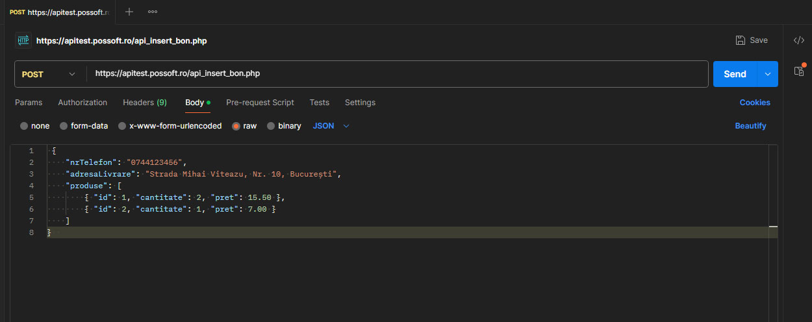Image resolution: width=812 pixels, height=322 pixels.
Task: Click the HTTP request type icon
Action: tap(23, 40)
